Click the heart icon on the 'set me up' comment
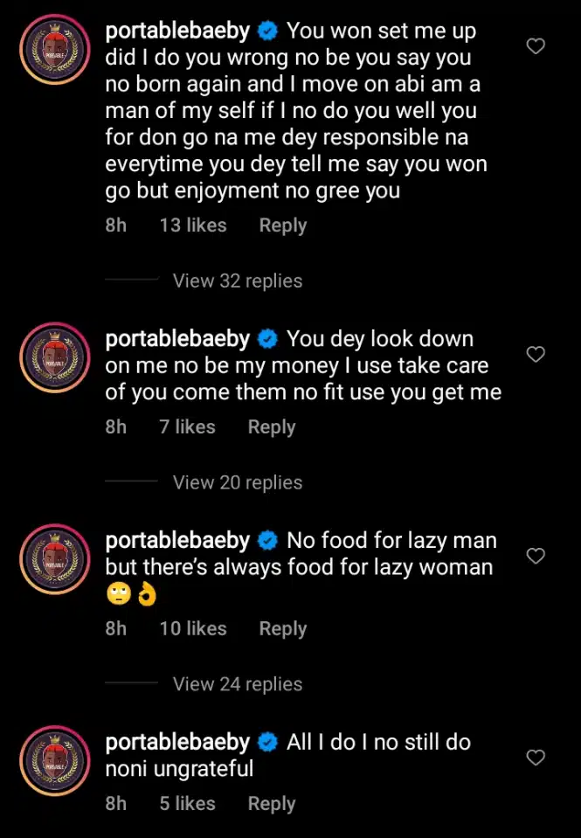Screen dimensions: 581x838 (x=536, y=46)
